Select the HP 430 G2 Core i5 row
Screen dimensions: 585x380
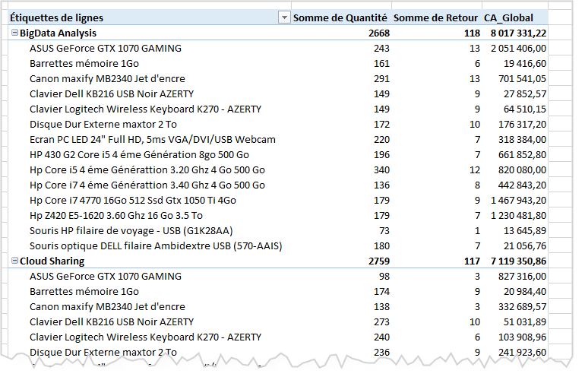point(140,154)
